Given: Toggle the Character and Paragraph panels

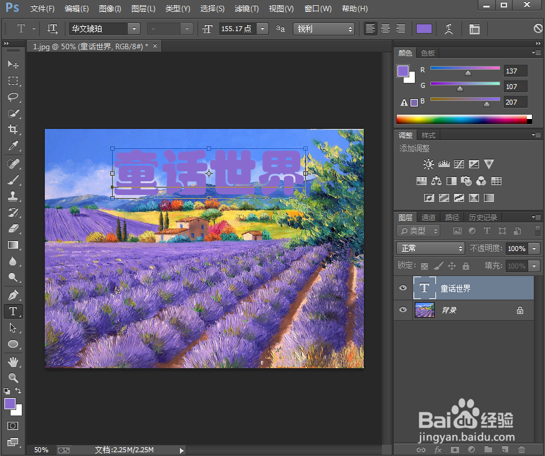Looking at the screenshot, I should click(x=474, y=29).
